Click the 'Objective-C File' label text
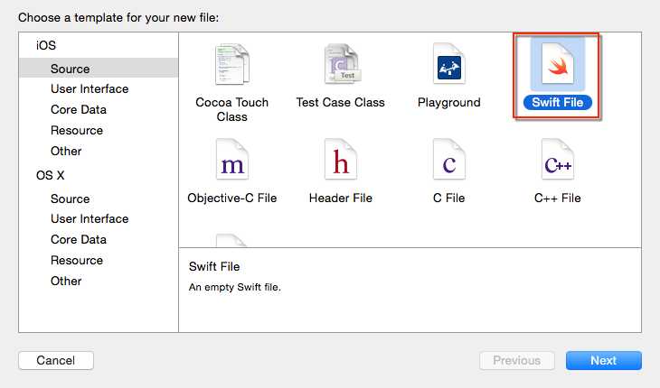The image size is (660, 388). coord(232,198)
